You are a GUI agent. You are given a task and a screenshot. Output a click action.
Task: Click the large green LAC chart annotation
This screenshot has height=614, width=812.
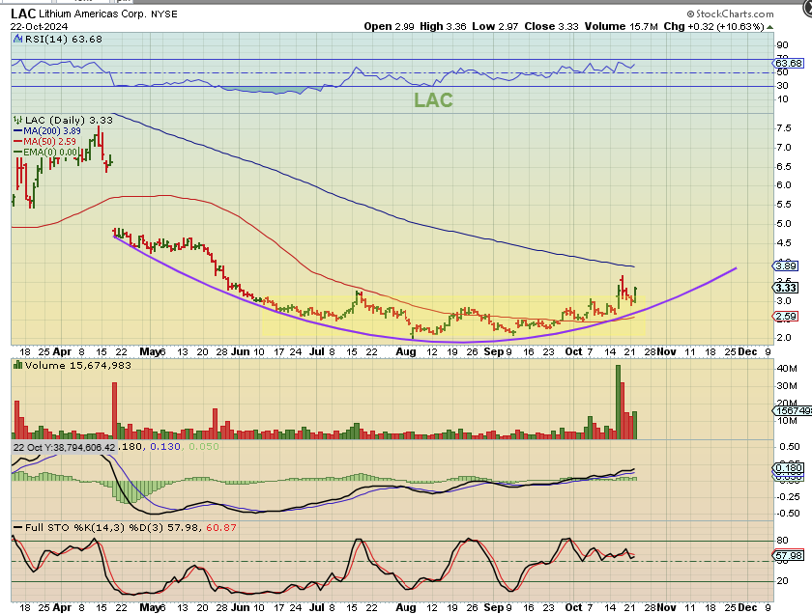click(x=433, y=100)
